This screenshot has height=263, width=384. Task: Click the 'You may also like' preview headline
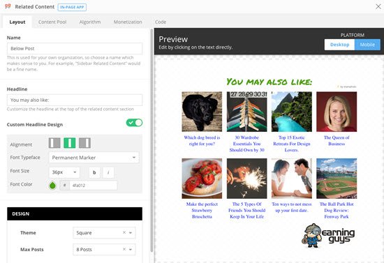point(269,82)
